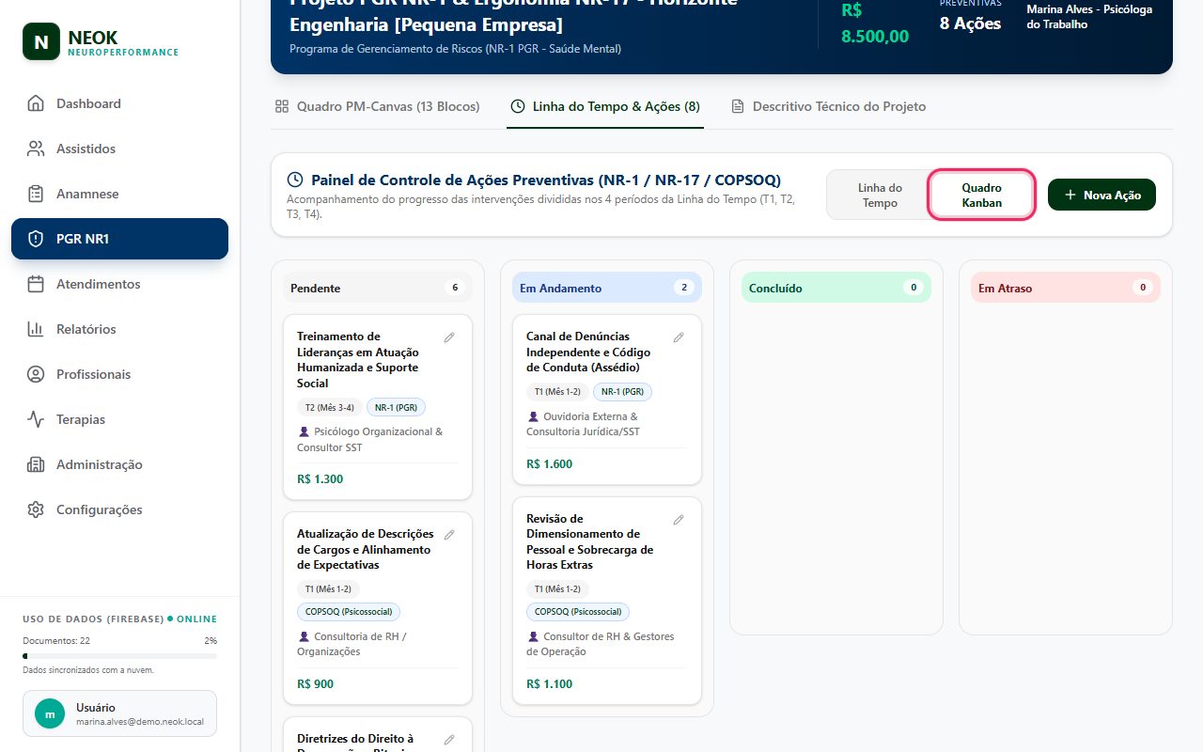This screenshot has width=1203, height=752.
Task: Click R$ 1.600 value
Action: [x=549, y=463]
